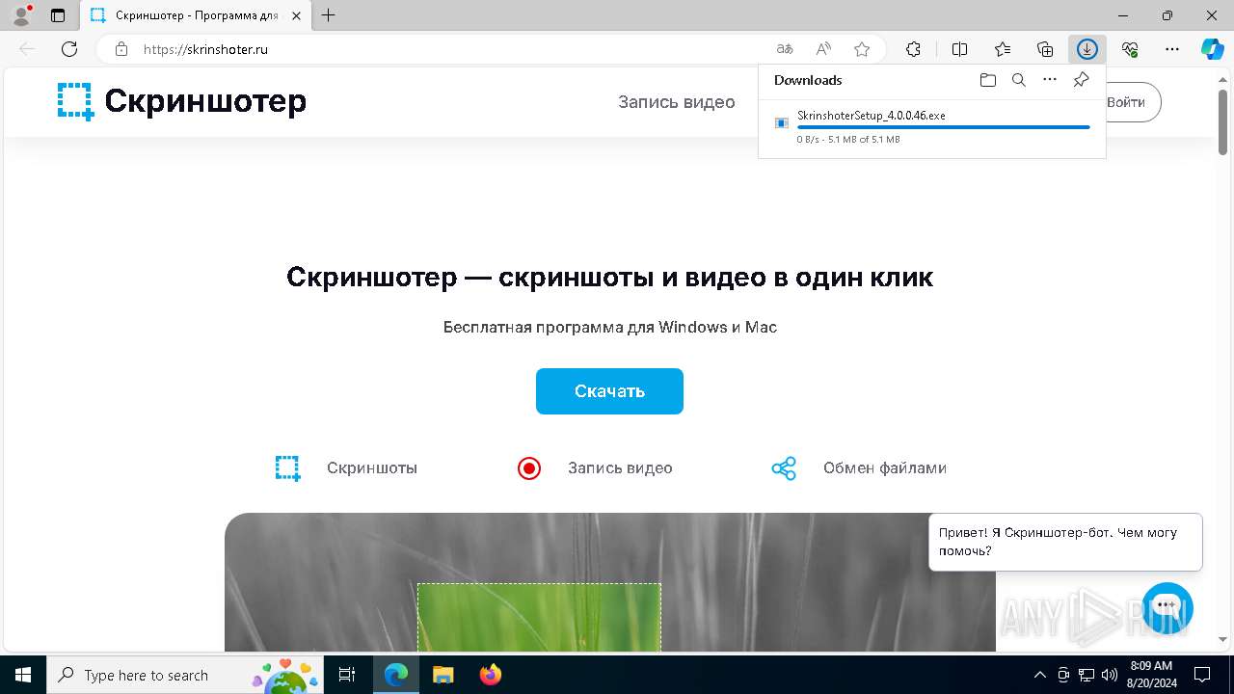Select the Скриншотер browser tab

point(197,15)
